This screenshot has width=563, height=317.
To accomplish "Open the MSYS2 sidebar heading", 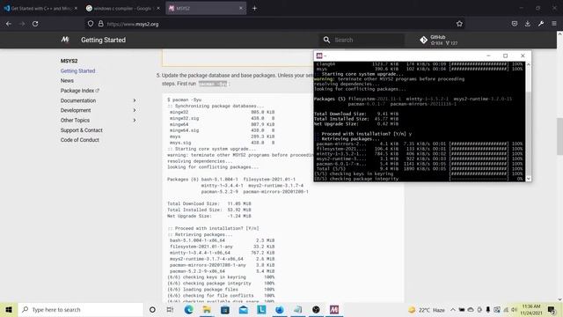I will [69, 61].
